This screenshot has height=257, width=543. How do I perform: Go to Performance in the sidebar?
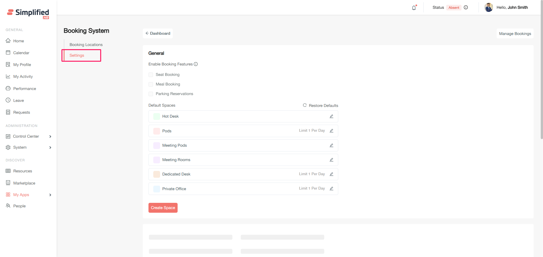[x=25, y=89]
